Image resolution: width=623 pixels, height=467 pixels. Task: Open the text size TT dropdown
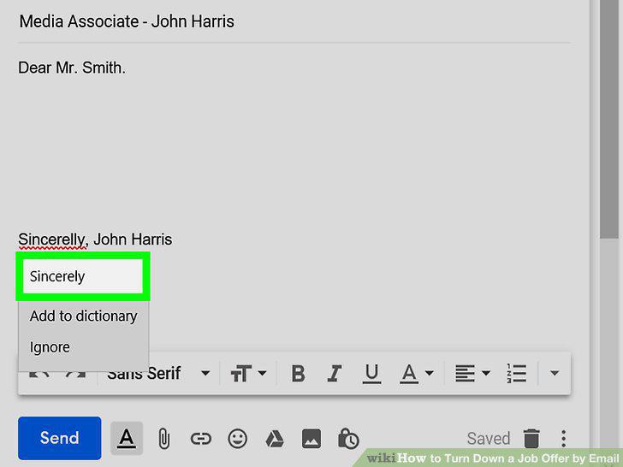pos(249,373)
